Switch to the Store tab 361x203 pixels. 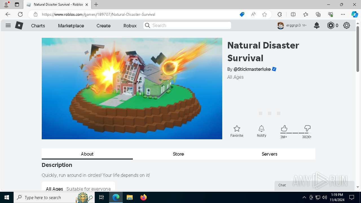pyautogui.click(x=178, y=154)
